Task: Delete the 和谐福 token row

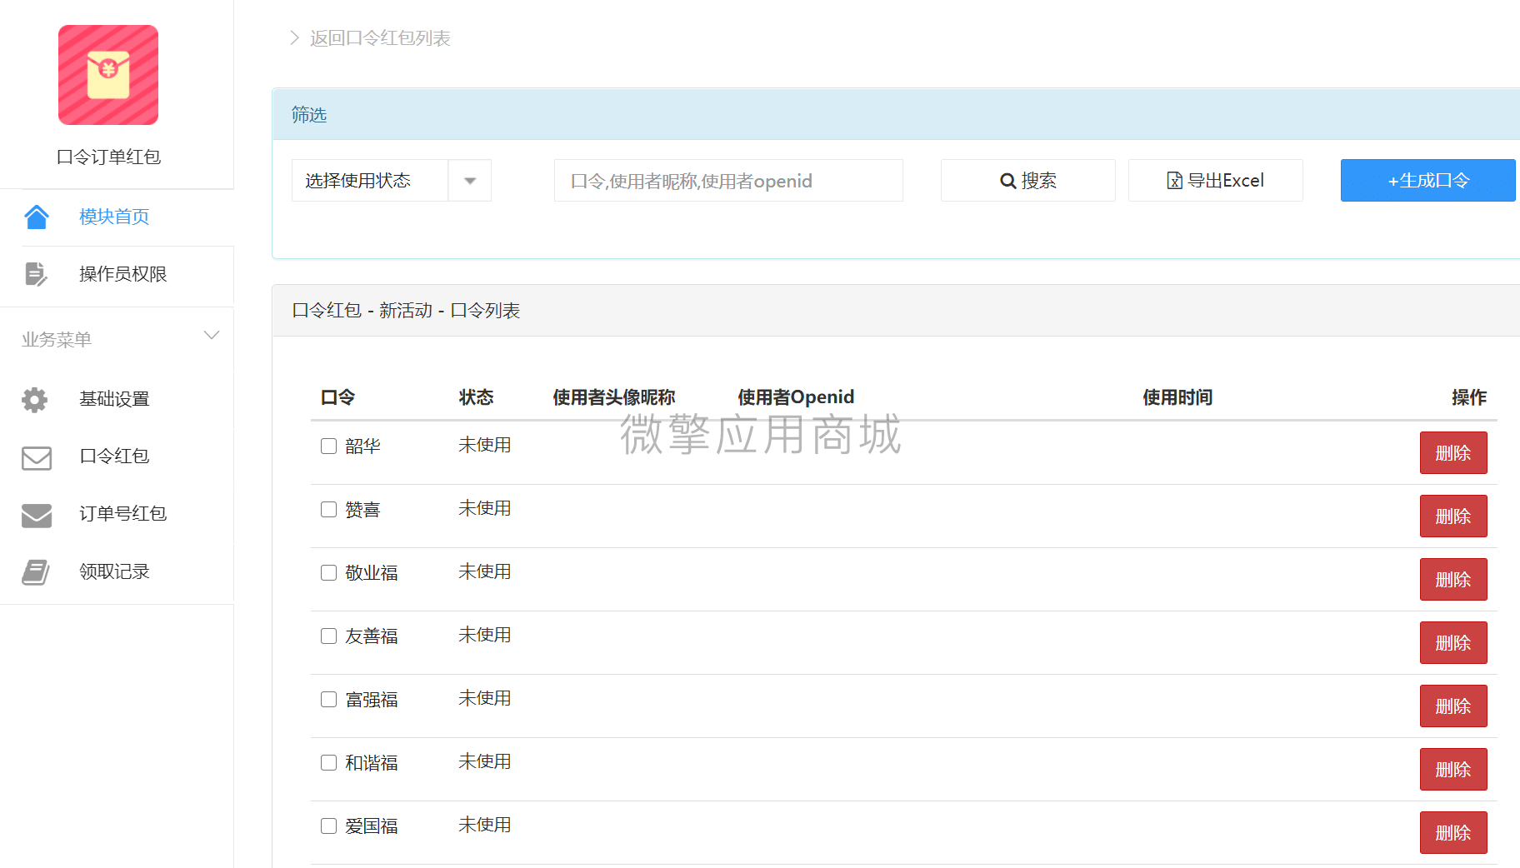Action: click(1453, 770)
